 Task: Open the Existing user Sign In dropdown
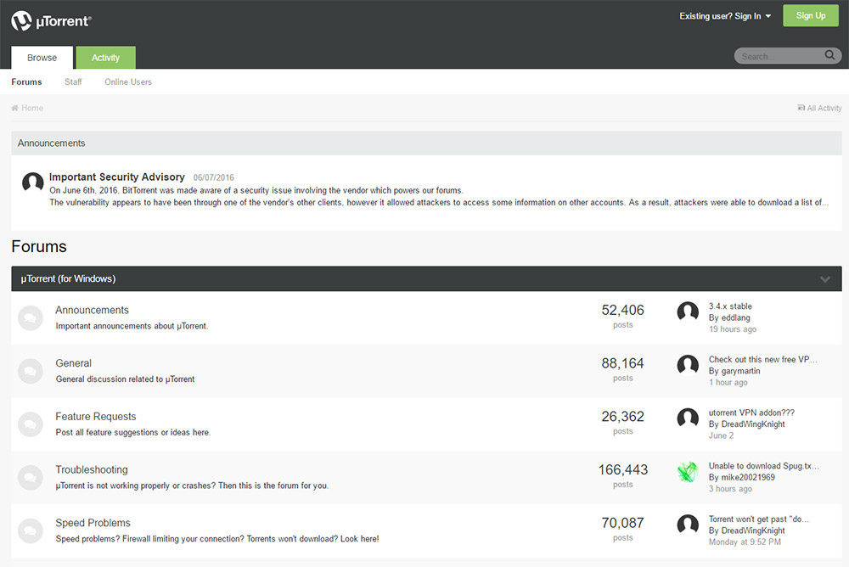click(x=725, y=16)
